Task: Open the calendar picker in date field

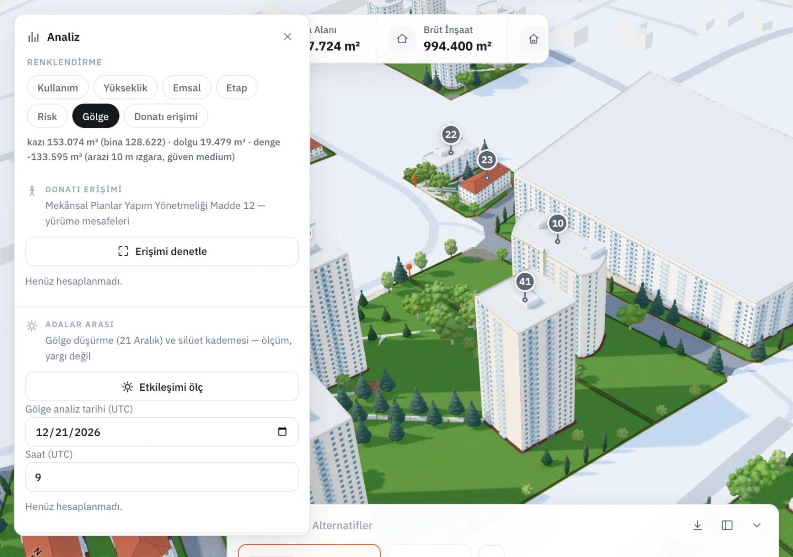Action: tap(282, 431)
